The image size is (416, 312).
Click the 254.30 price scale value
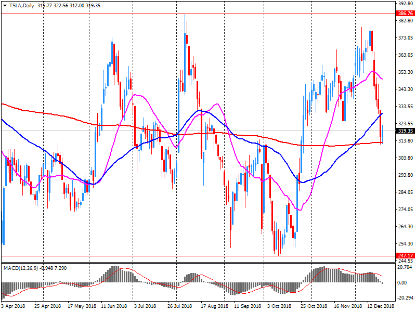click(406, 243)
